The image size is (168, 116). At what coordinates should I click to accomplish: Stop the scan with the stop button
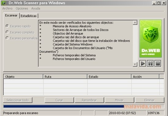pos(158,63)
